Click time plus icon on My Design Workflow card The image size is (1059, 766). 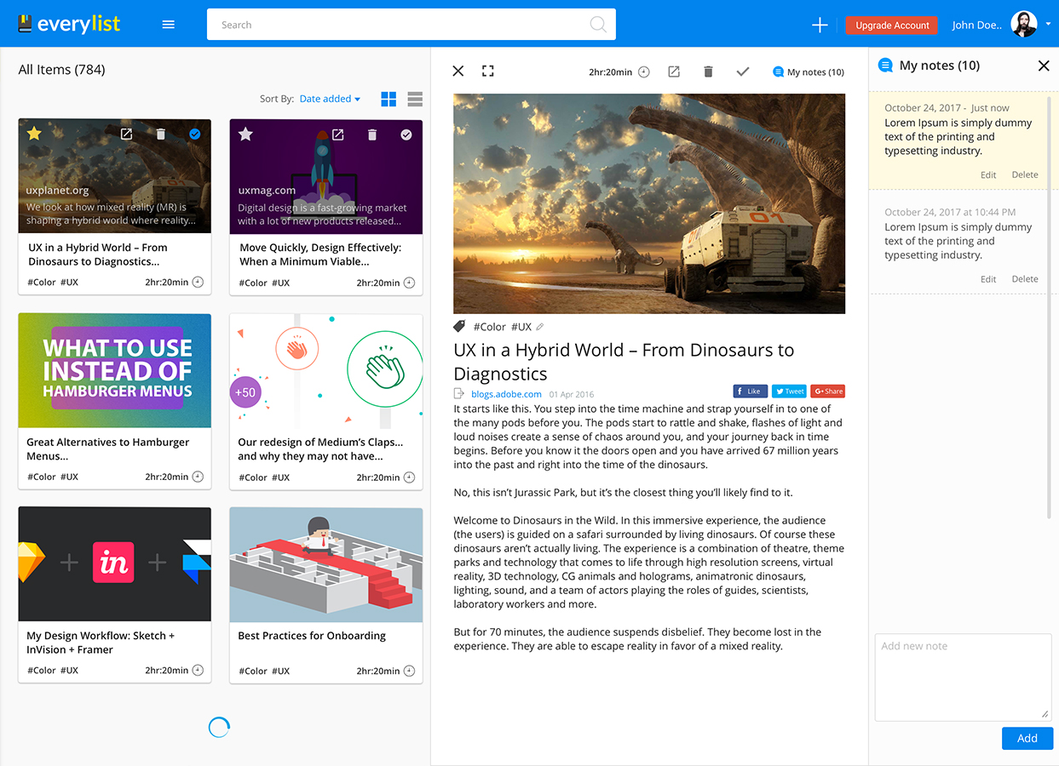point(198,670)
